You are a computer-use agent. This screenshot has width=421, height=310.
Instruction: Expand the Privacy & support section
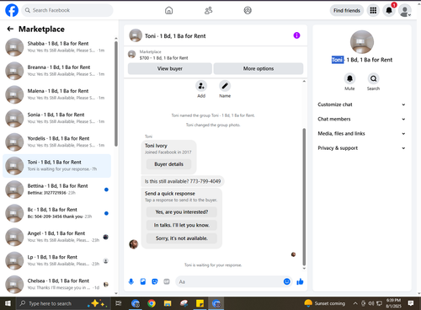pyautogui.click(x=361, y=148)
